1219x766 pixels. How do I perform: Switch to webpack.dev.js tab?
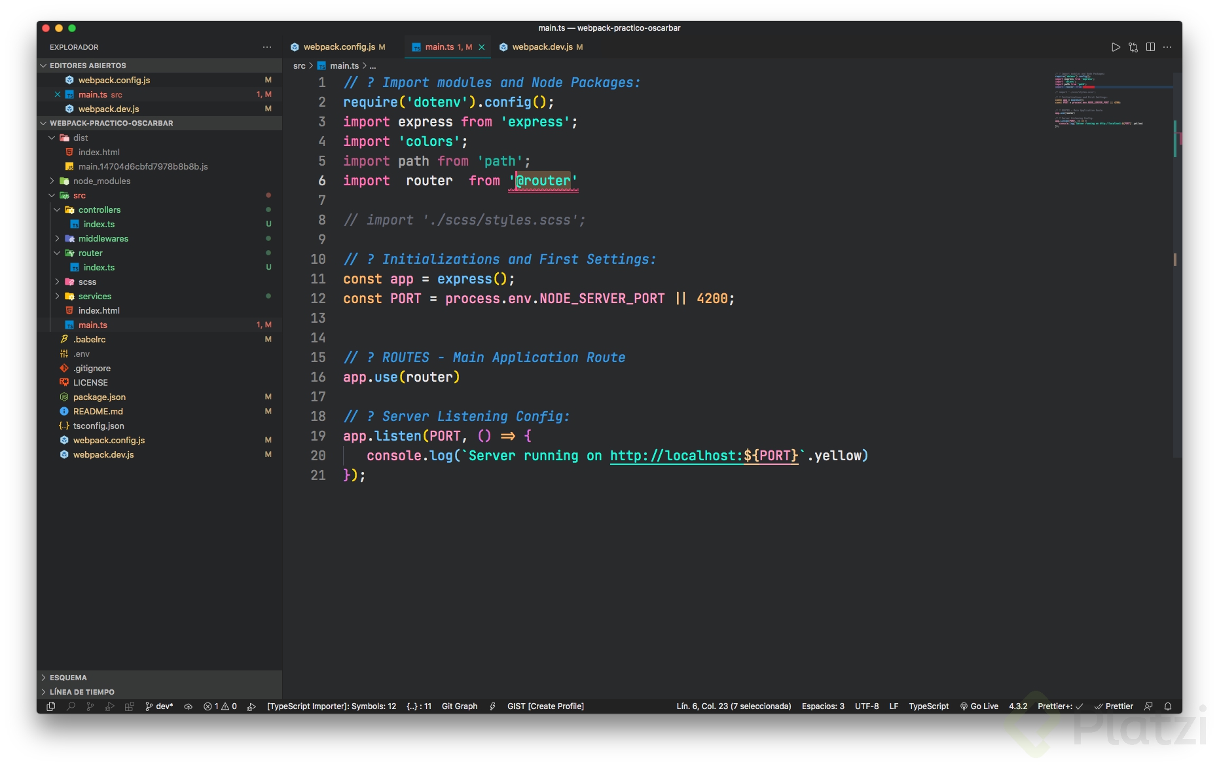pyautogui.click(x=543, y=47)
